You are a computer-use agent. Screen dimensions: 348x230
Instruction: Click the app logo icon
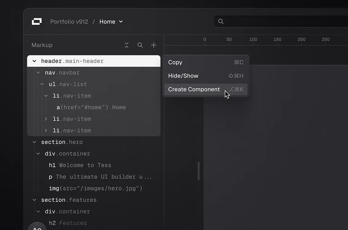pyautogui.click(x=37, y=21)
